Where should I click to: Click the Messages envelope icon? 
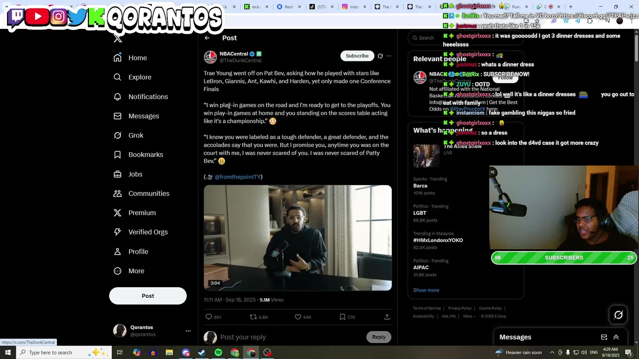(117, 116)
